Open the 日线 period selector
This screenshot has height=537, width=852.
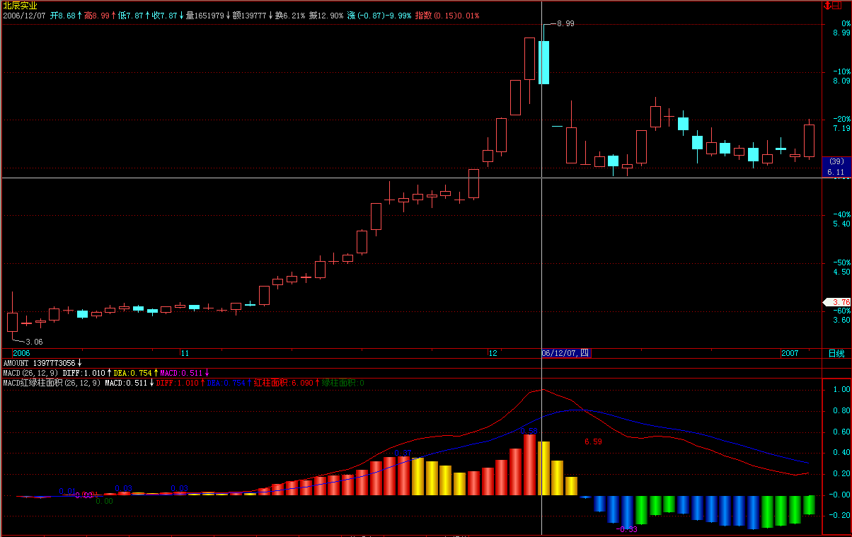point(836,353)
